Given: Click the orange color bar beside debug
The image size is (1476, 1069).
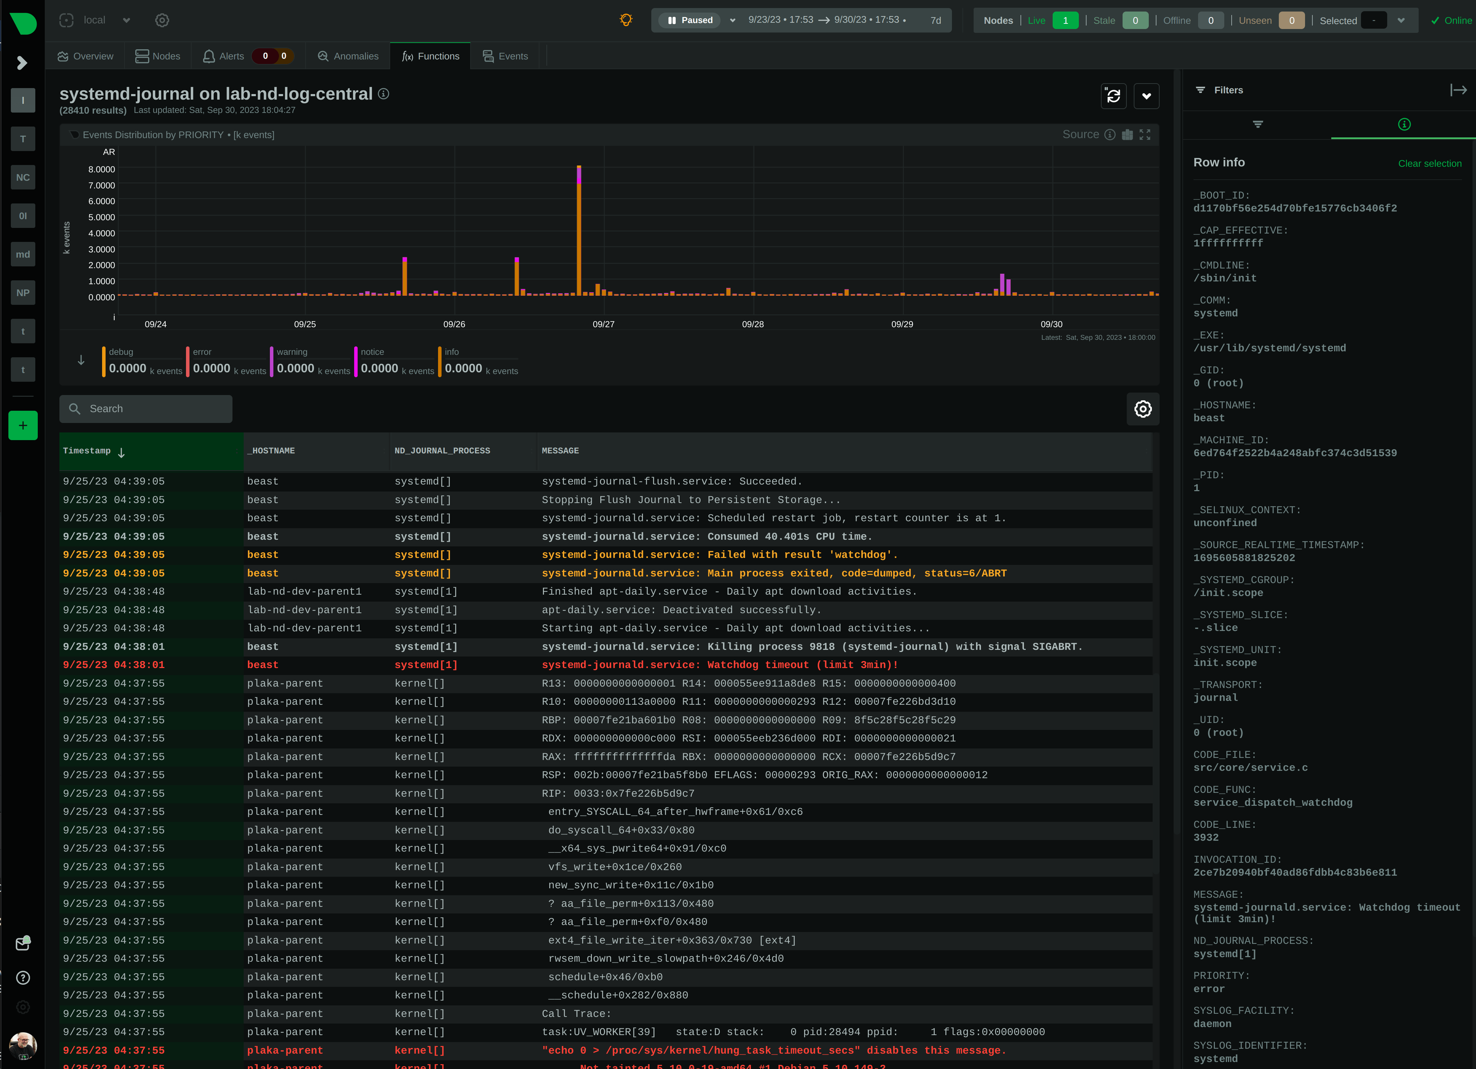Looking at the screenshot, I should click(104, 361).
